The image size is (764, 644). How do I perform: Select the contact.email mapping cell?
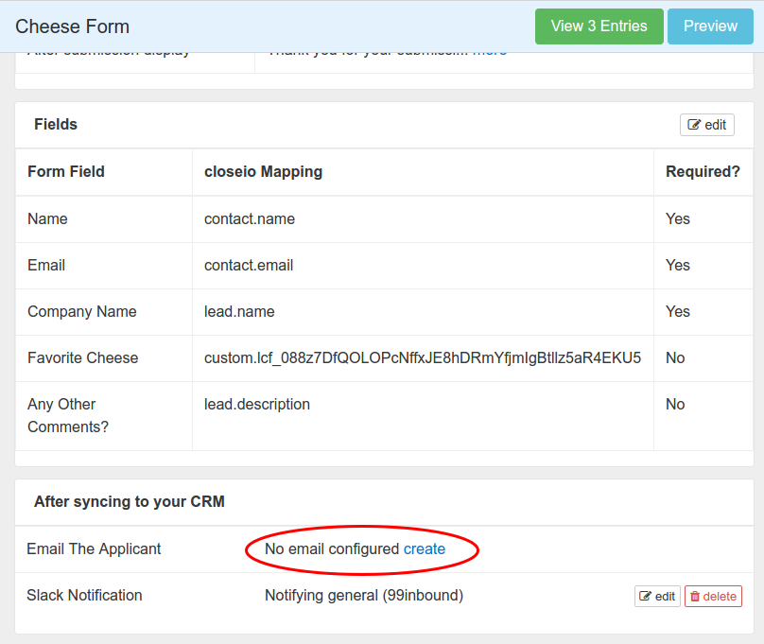tap(249, 265)
